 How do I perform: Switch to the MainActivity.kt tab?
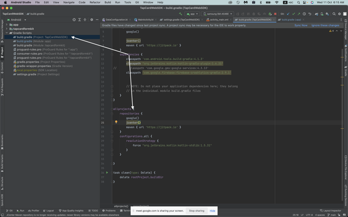coord(145,20)
